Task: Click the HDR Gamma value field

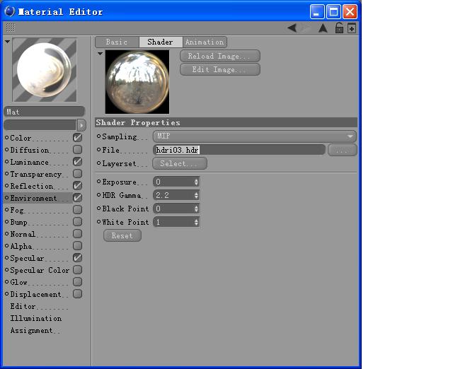Action: (173, 195)
